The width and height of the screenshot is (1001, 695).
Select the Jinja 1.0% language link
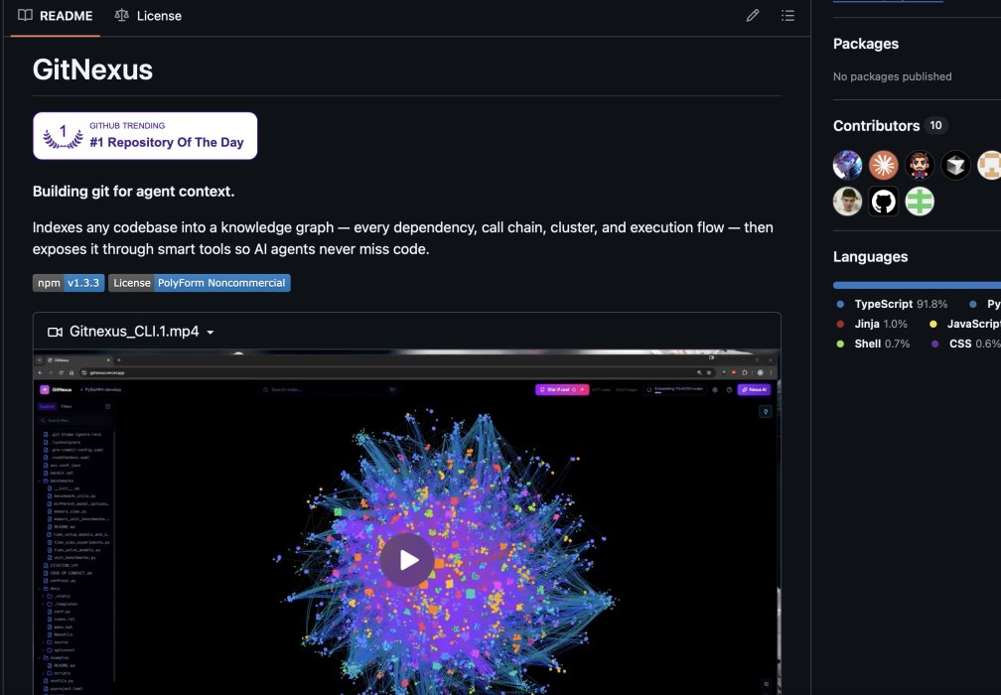(872, 325)
